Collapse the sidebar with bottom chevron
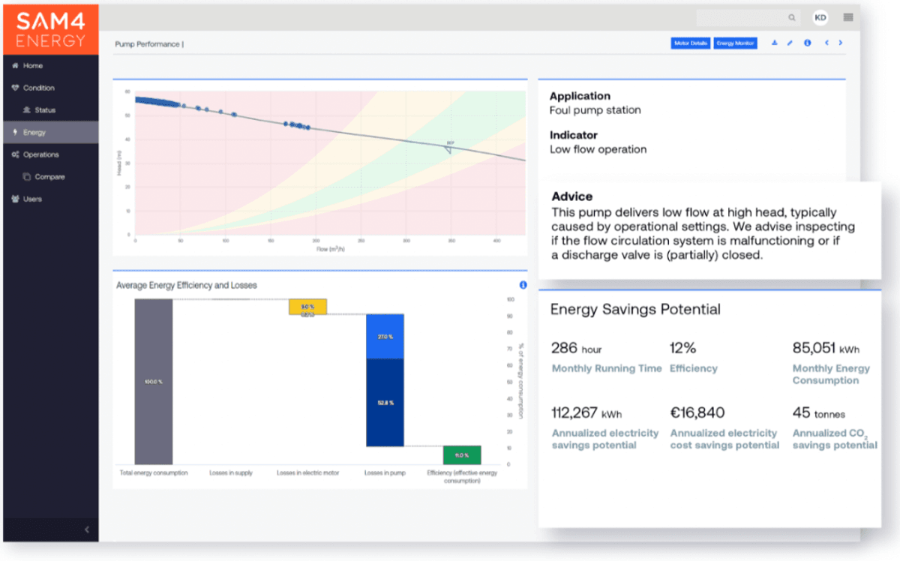Screen dimensions: 900x561 click(87, 529)
